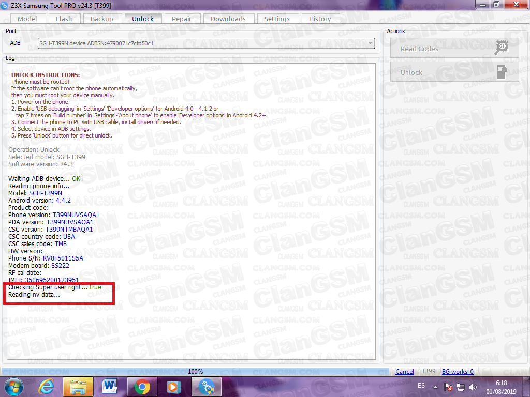Click the Unlock action button
Viewport: 530px width, 397px height.
[x=454, y=72]
